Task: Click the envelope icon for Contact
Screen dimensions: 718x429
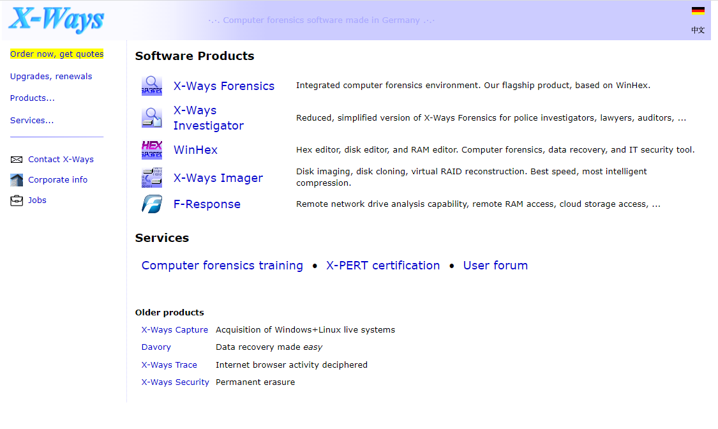Action: coord(17,160)
